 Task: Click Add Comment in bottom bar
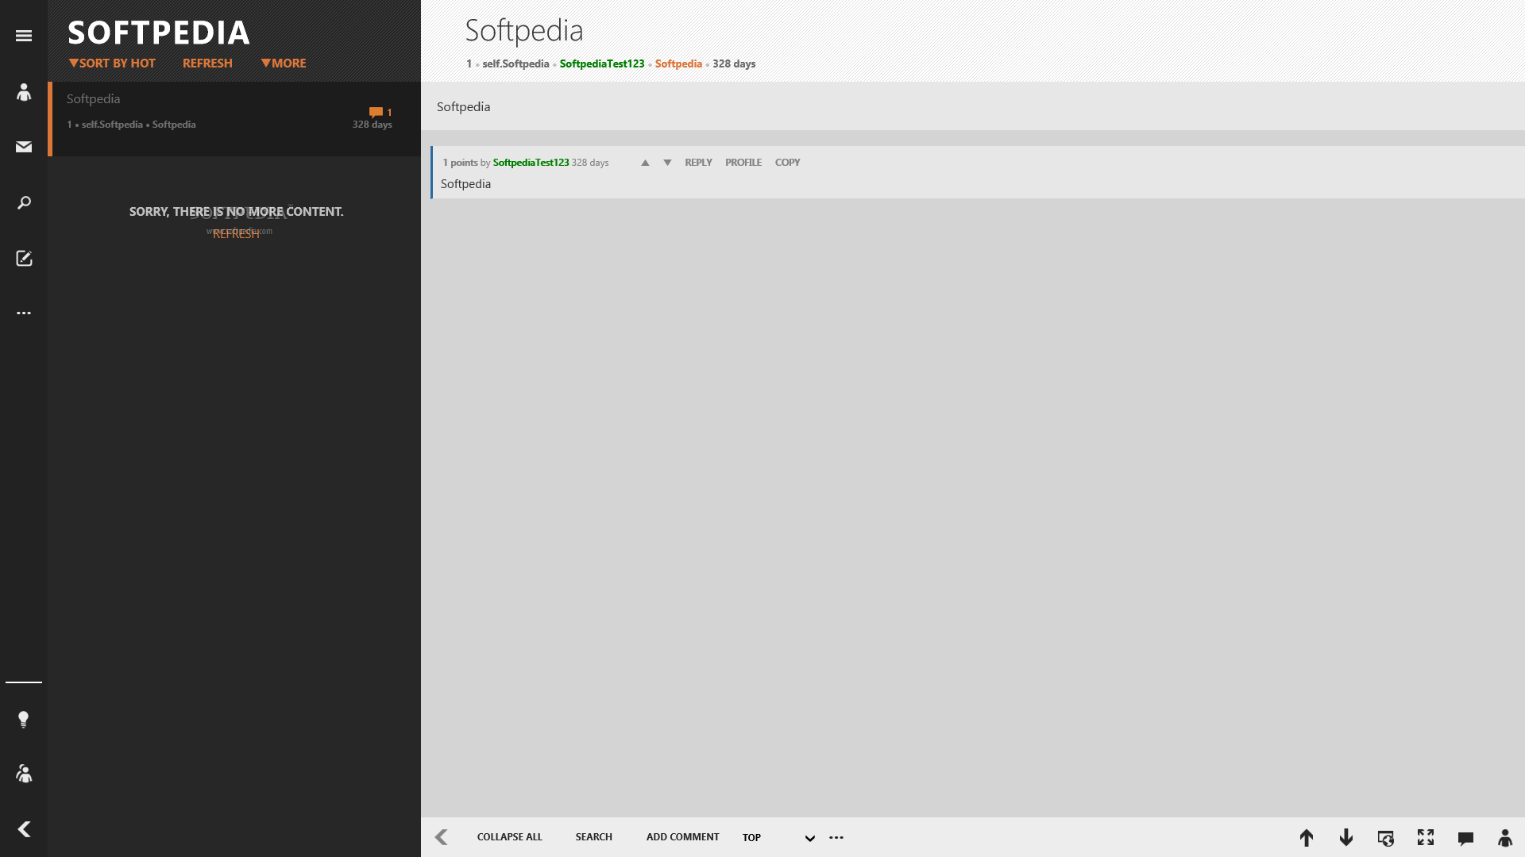683,836
